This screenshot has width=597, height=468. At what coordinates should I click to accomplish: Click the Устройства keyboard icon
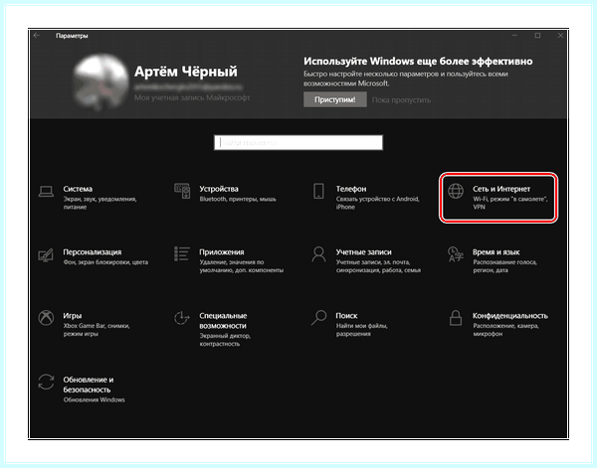tap(182, 191)
